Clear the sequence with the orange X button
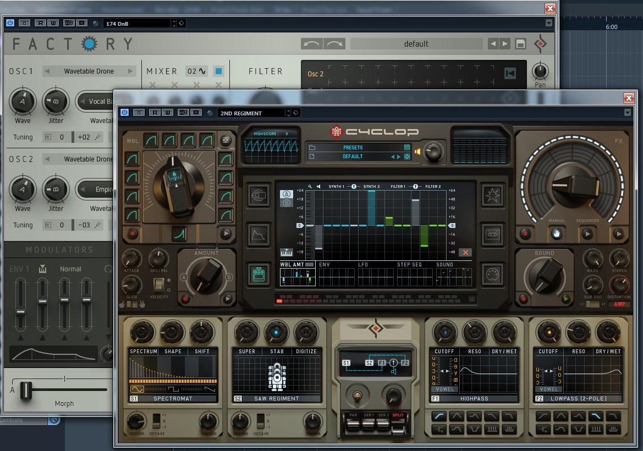 (465, 252)
